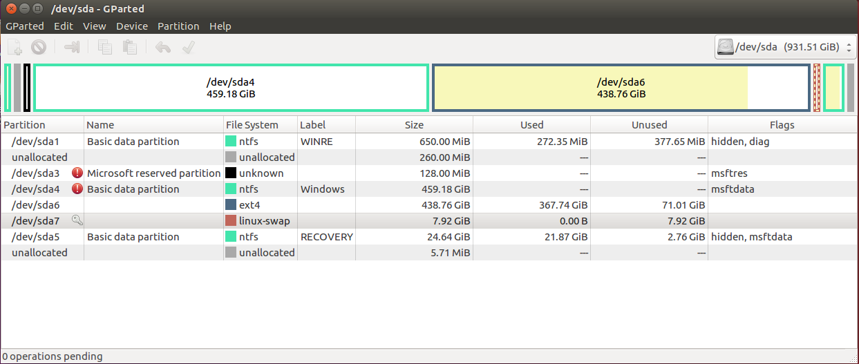Click the key icon on /dev/sda7 row

(77, 220)
